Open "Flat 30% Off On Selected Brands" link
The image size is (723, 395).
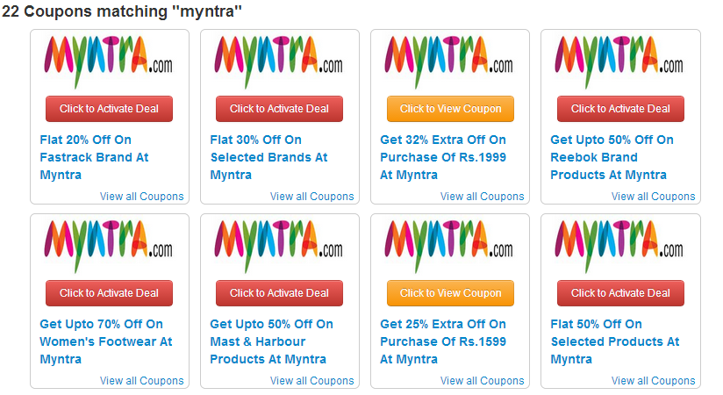(268, 157)
